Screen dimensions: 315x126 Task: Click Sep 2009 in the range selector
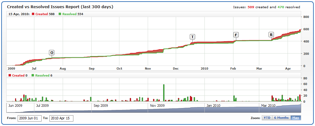100,106
